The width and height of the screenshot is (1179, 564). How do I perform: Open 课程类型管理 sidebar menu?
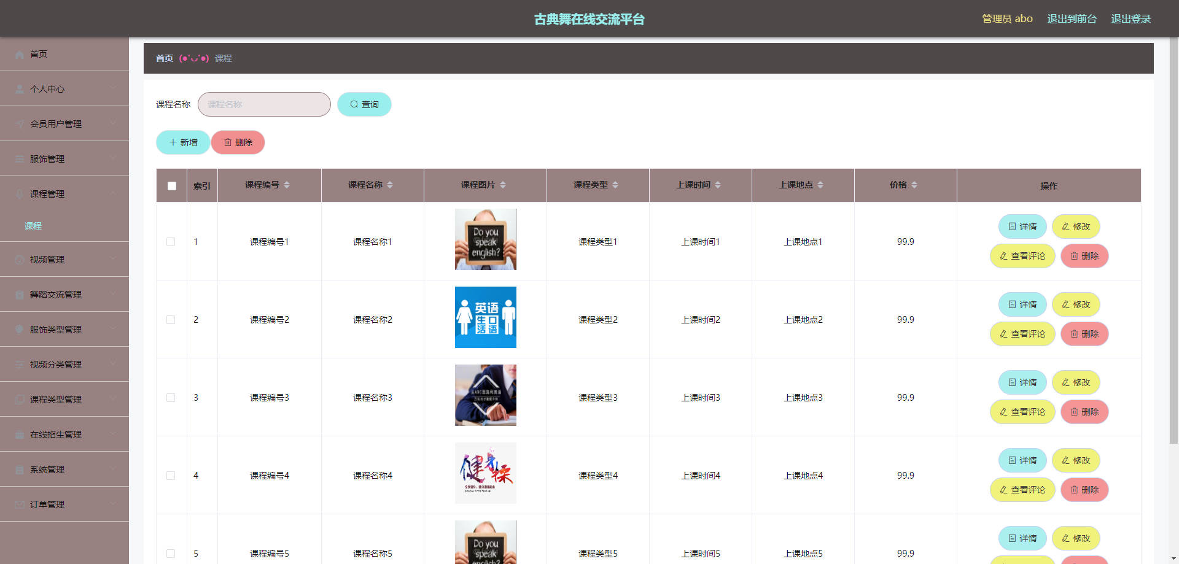coord(64,400)
